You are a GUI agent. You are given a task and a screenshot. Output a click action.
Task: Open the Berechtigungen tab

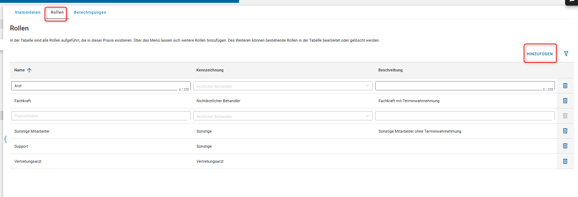click(x=90, y=13)
